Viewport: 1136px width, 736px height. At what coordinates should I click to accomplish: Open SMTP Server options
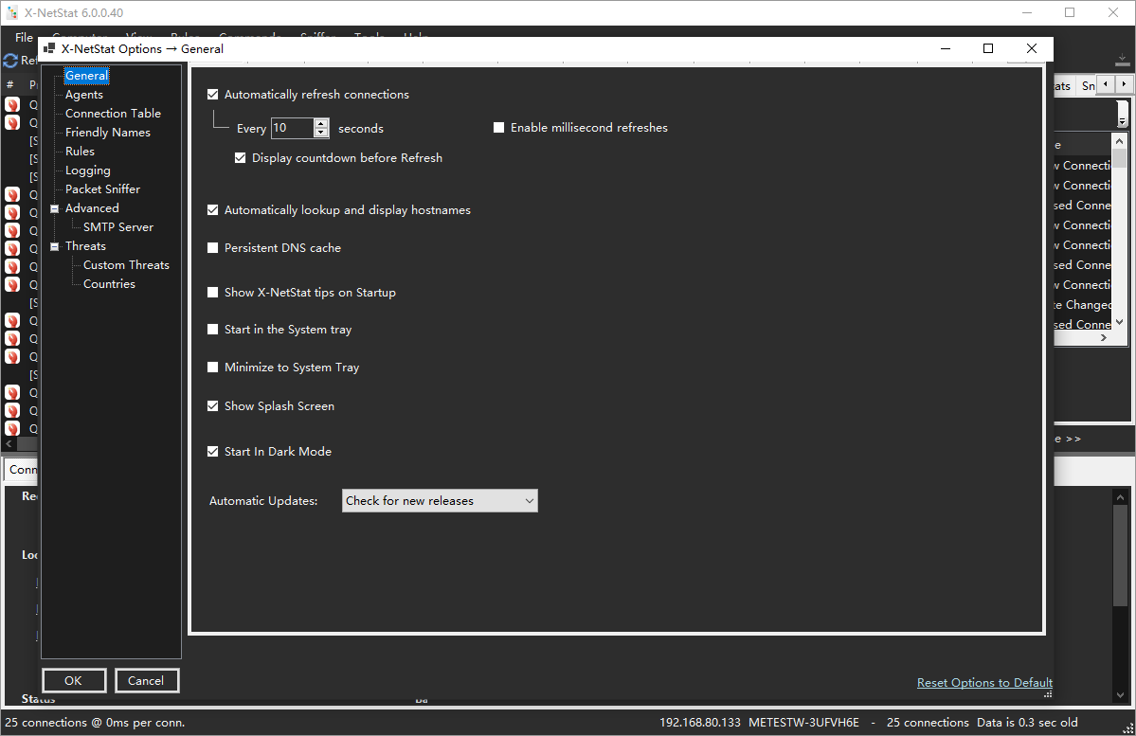tap(118, 226)
